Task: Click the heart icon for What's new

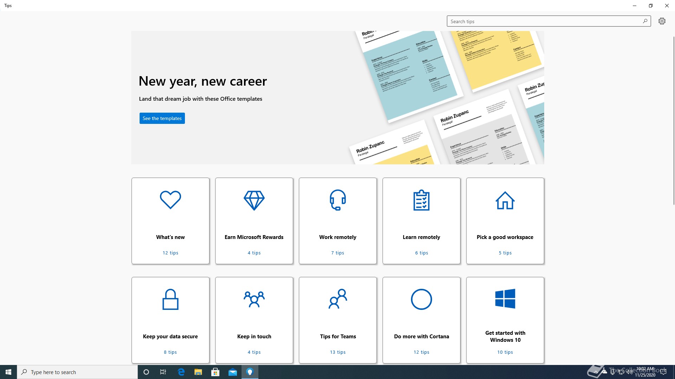Action: 171,200
